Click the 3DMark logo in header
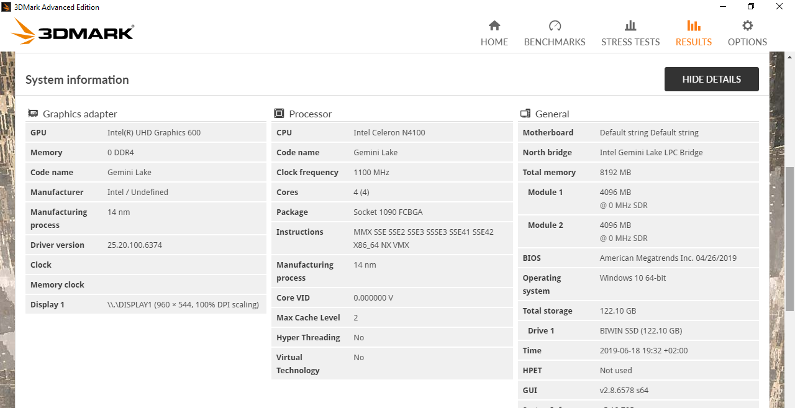Image resolution: width=795 pixels, height=408 pixels. click(x=73, y=31)
